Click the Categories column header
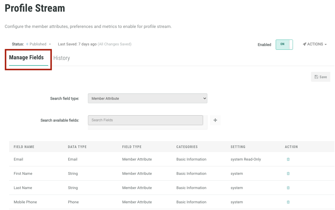Screen dimensions: 335x210 (x=187, y=147)
